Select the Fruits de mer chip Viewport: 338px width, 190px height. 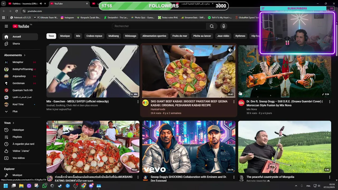[x=180, y=36]
